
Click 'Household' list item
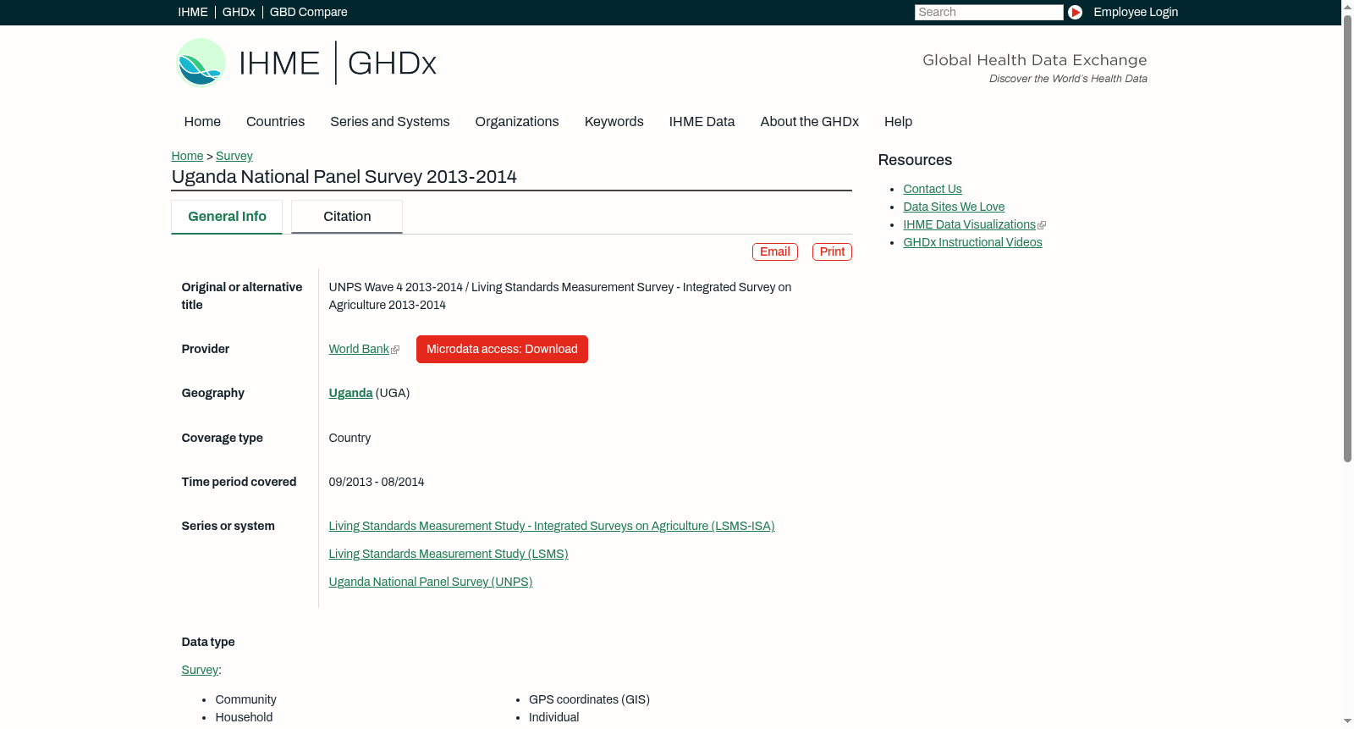(x=244, y=717)
